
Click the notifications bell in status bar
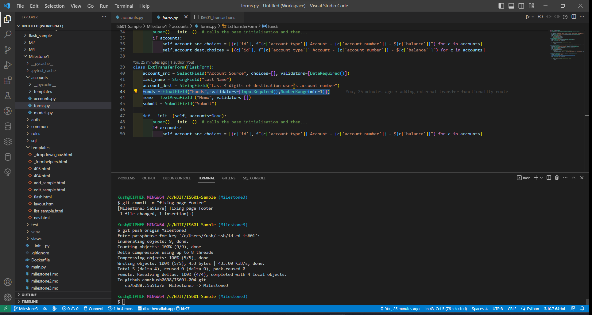583,309
